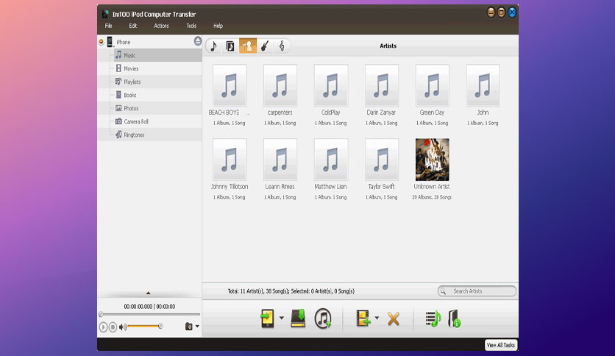Open the File menu

click(109, 26)
